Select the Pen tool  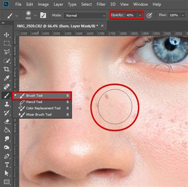tap(6, 156)
